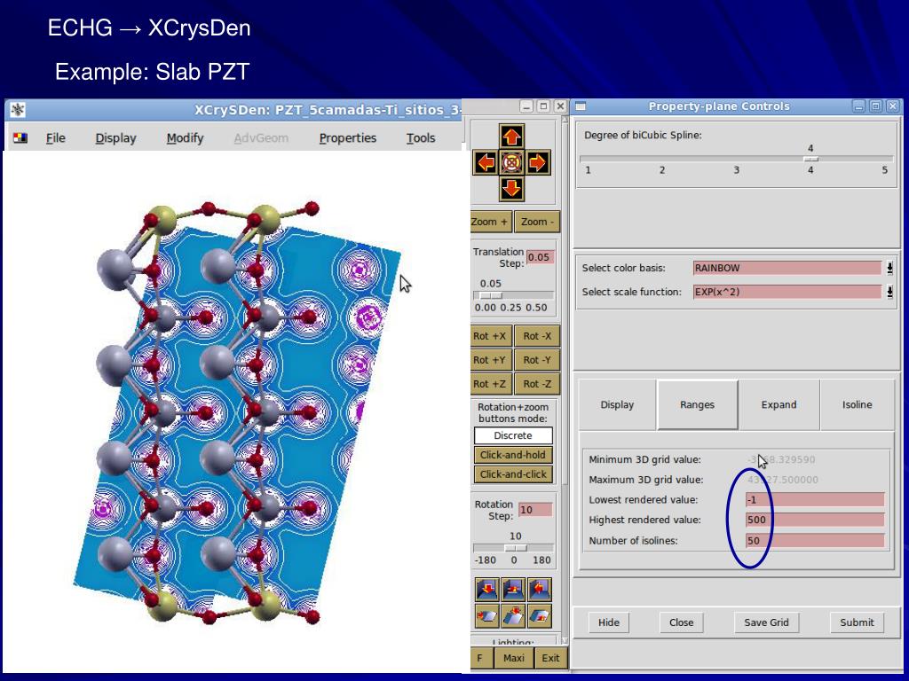909x681 pixels.
Task: Click the "Minimum 3D grid value:" label
Action: 644,459
